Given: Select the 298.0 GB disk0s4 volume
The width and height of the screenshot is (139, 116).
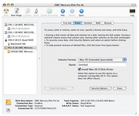Looking at the screenshot, I should coord(20,28).
